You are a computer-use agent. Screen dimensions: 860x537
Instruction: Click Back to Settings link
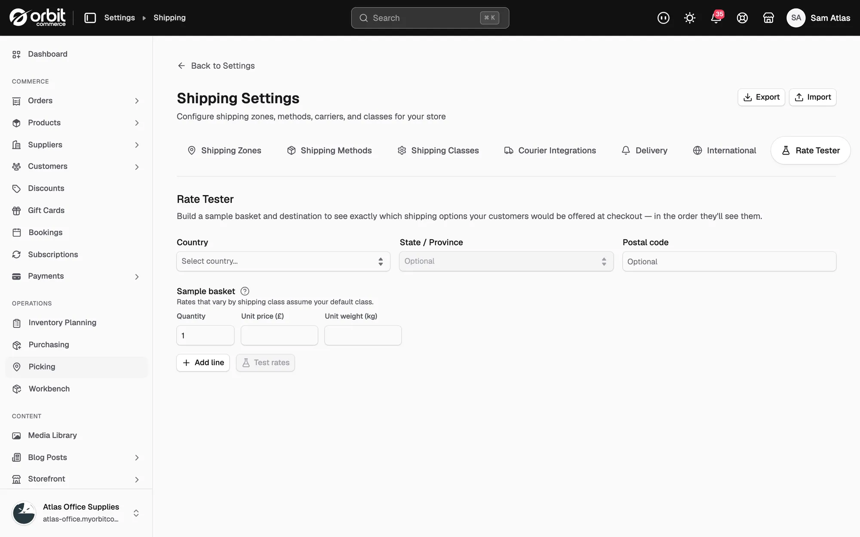pos(216,66)
